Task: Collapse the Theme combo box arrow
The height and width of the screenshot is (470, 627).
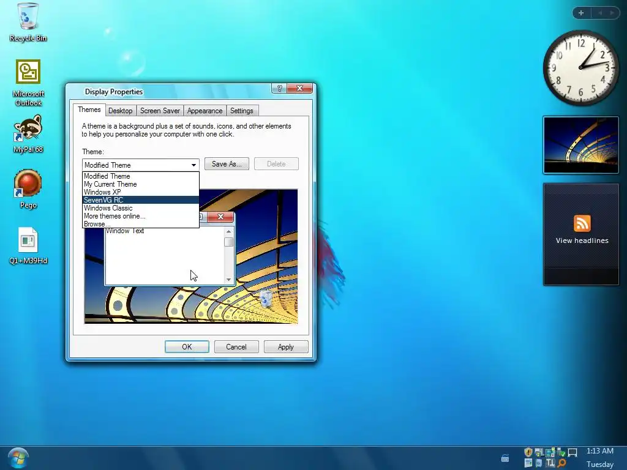Action: pyautogui.click(x=193, y=165)
